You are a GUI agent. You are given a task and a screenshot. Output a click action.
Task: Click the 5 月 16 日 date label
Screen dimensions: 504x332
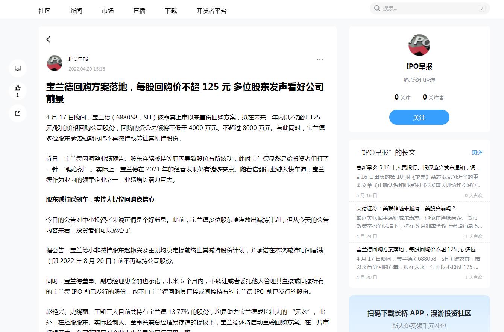pyautogui.click(x=367, y=195)
